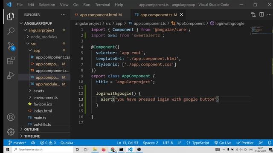Open File Explorer from the taskbar
Viewport: 273px width, 153px height.
(x=95, y=149)
